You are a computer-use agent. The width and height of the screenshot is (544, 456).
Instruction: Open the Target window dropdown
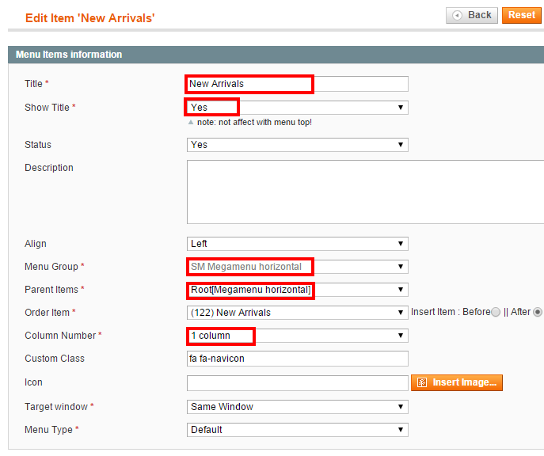(x=297, y=407)
